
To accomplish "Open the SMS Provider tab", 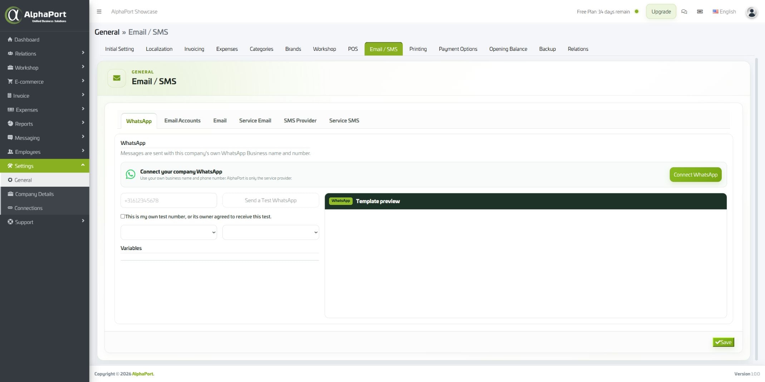I will [x=300, y=121].
